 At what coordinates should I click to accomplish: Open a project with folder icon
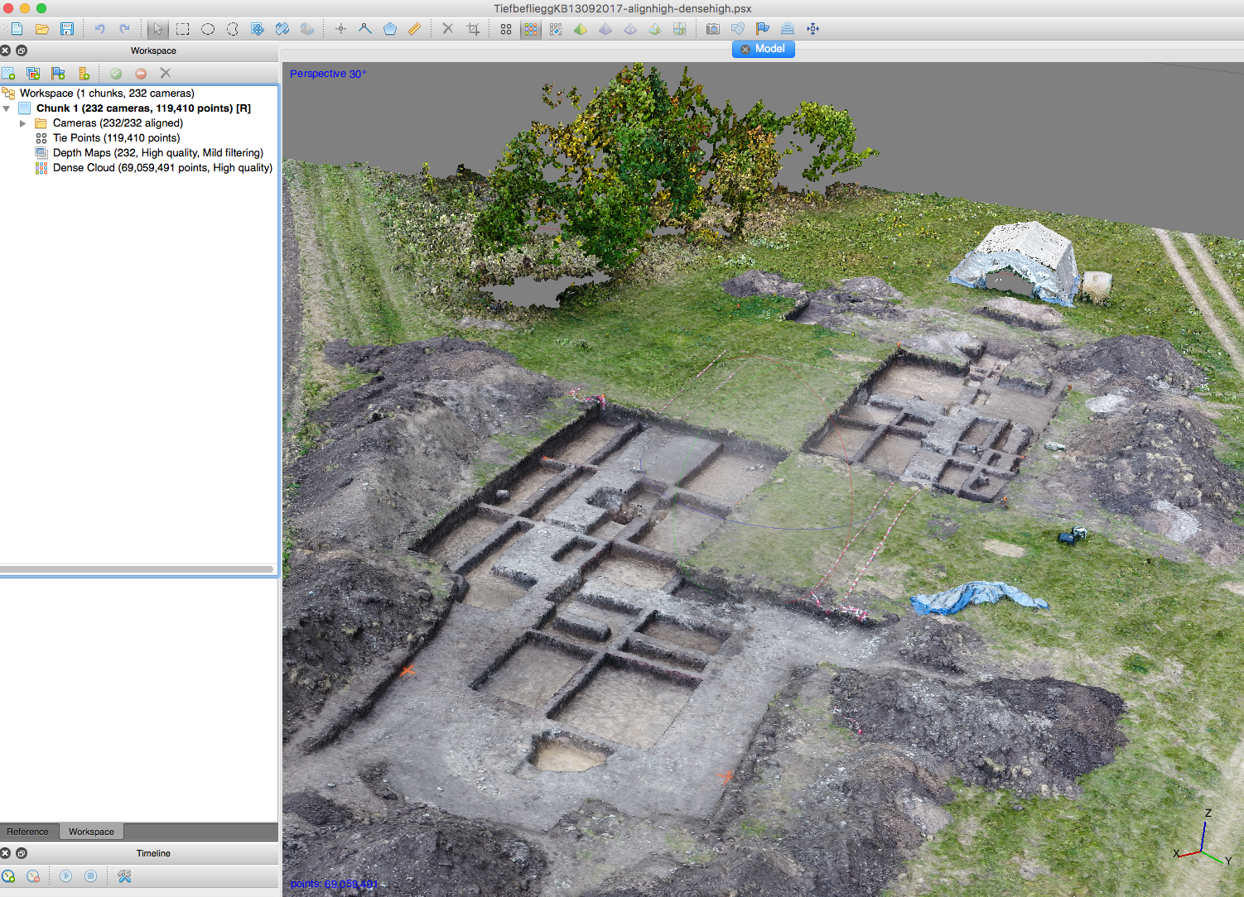[x=41, y=29]
